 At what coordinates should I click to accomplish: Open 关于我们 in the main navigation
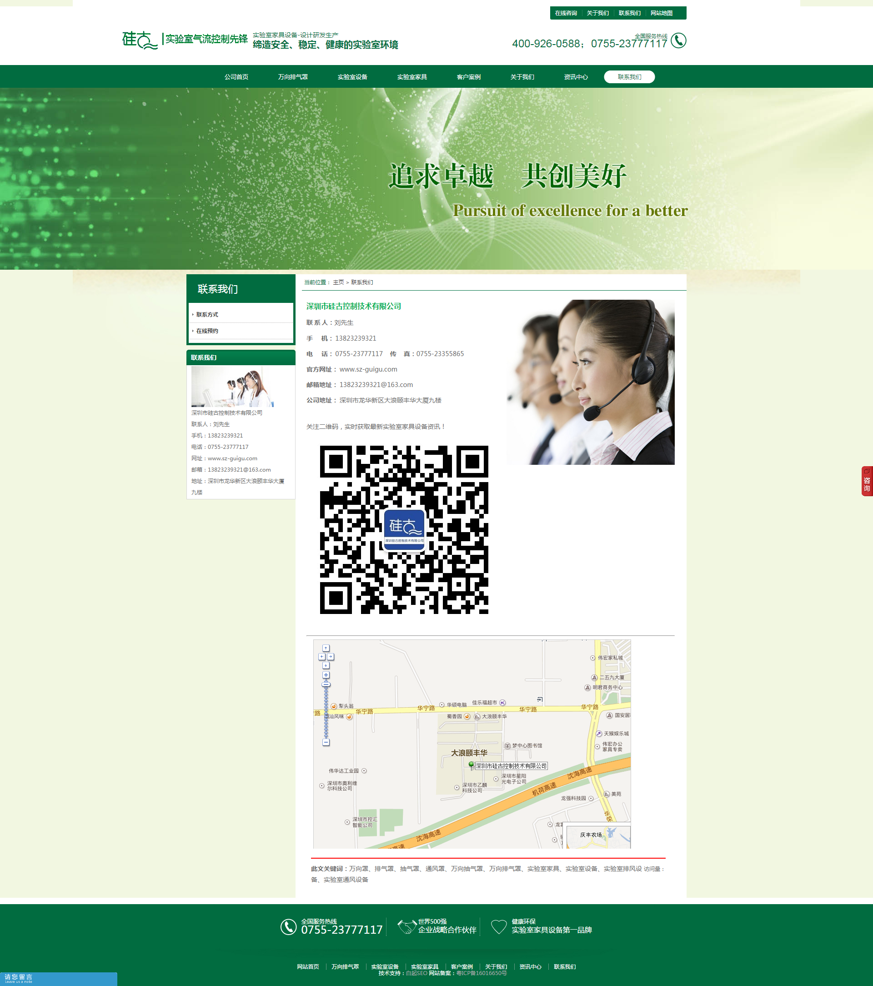pos(522,77)
